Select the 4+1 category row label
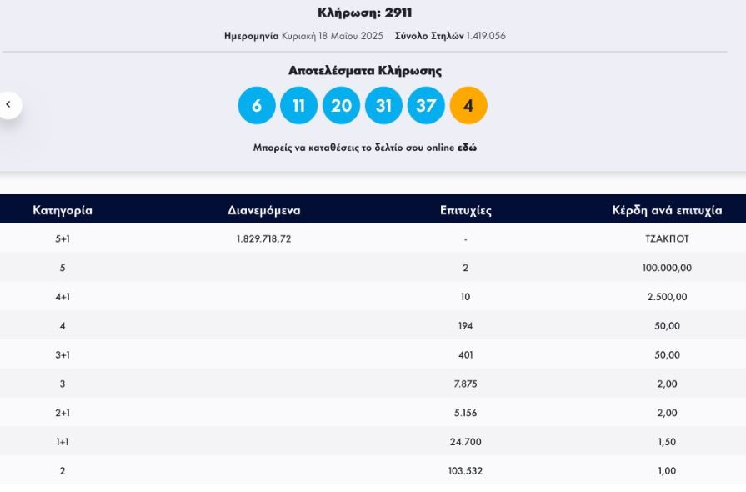 [63, 297]
